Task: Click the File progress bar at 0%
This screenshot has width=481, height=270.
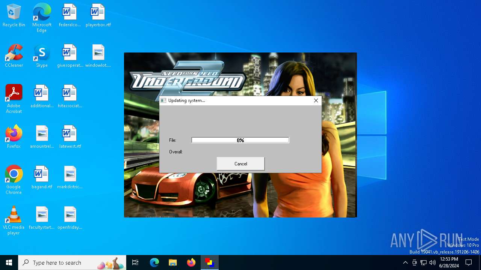Action: pos(240,140)
